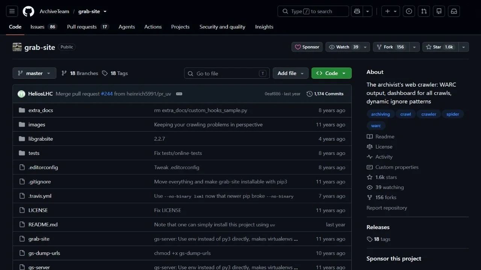
Task: Open pull request #244 link
Action: point(107,94)
